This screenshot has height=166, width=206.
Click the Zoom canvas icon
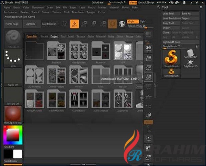(x=148, y=58)
